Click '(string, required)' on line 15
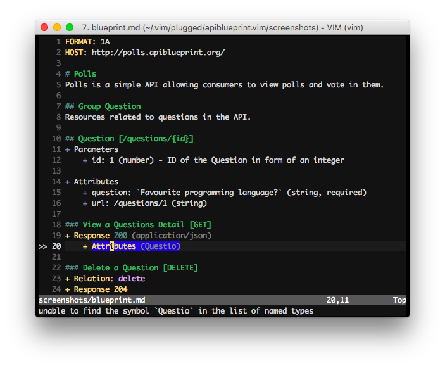 [327, 193]
